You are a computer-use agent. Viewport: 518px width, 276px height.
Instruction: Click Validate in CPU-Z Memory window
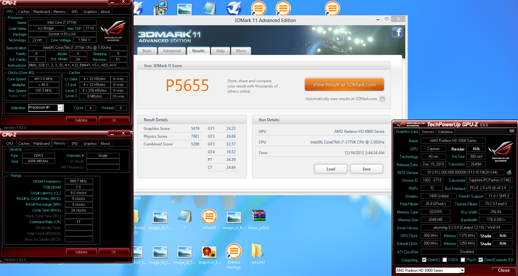(x=81, y=252)
